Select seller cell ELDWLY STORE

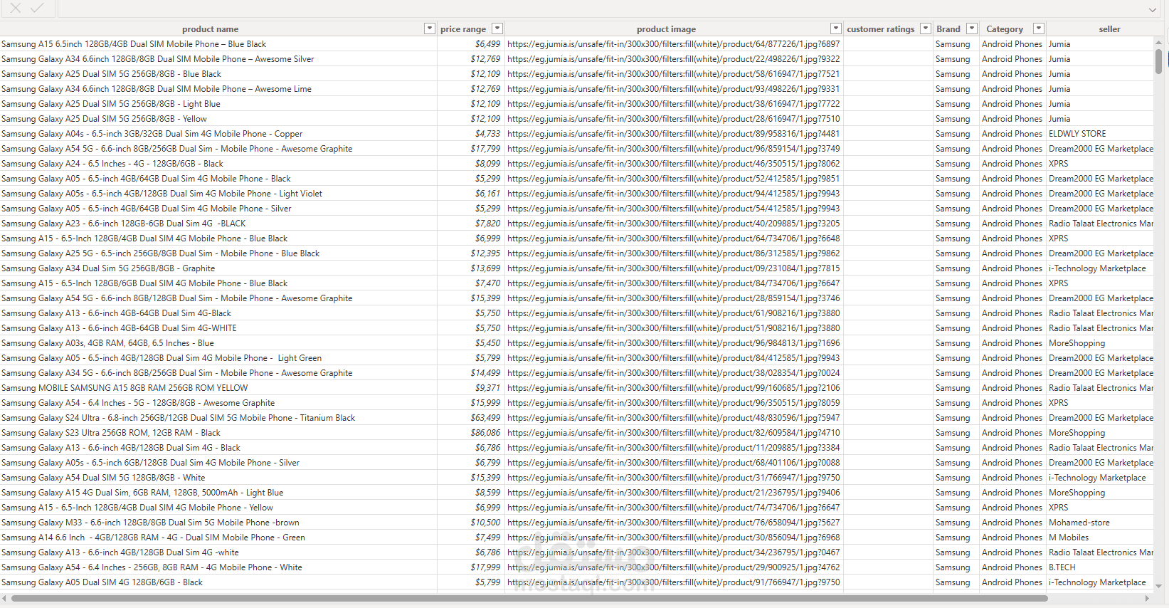(x=1077, y=134)
